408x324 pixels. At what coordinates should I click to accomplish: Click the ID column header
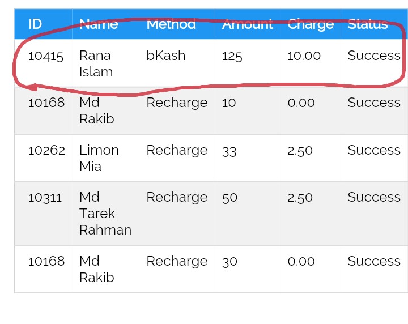point(35,24)
